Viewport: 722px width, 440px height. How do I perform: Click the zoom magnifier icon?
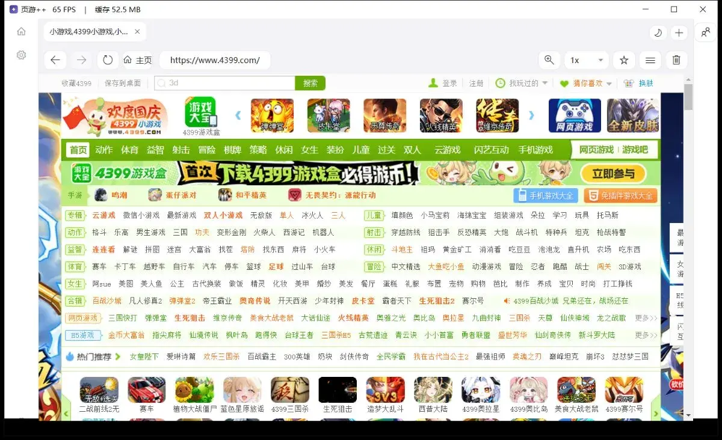pos(549,60)
